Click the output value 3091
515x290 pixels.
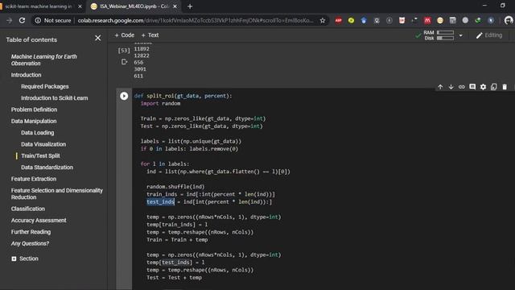(x=140, y=69)
